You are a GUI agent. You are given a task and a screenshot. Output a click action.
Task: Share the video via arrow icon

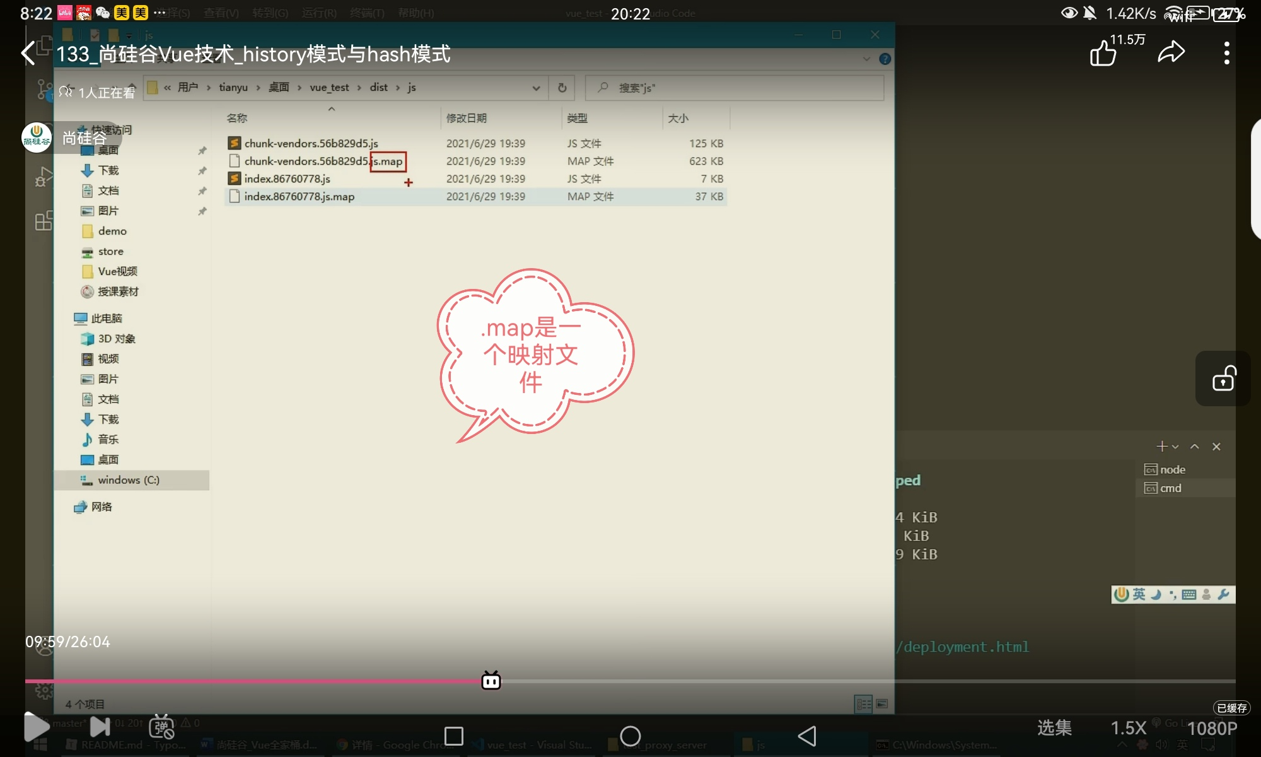(1171, 52)
